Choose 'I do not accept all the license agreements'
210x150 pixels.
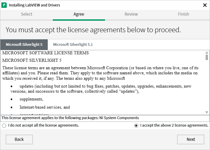tap(4, 126)
